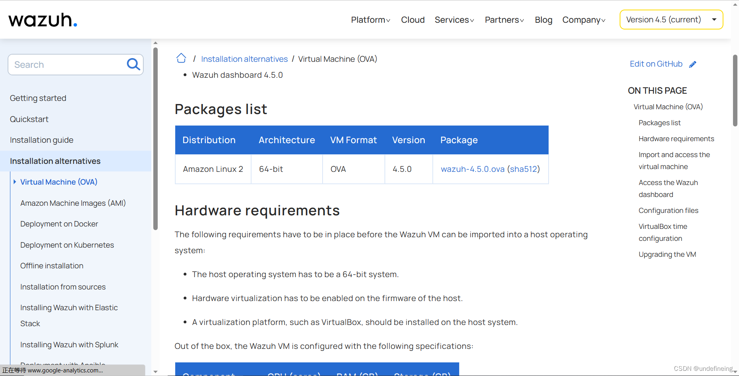Open Virtual Machine (OVA) sidebar item
Screen dimensions: 739x376
click(x=59, y=182)
